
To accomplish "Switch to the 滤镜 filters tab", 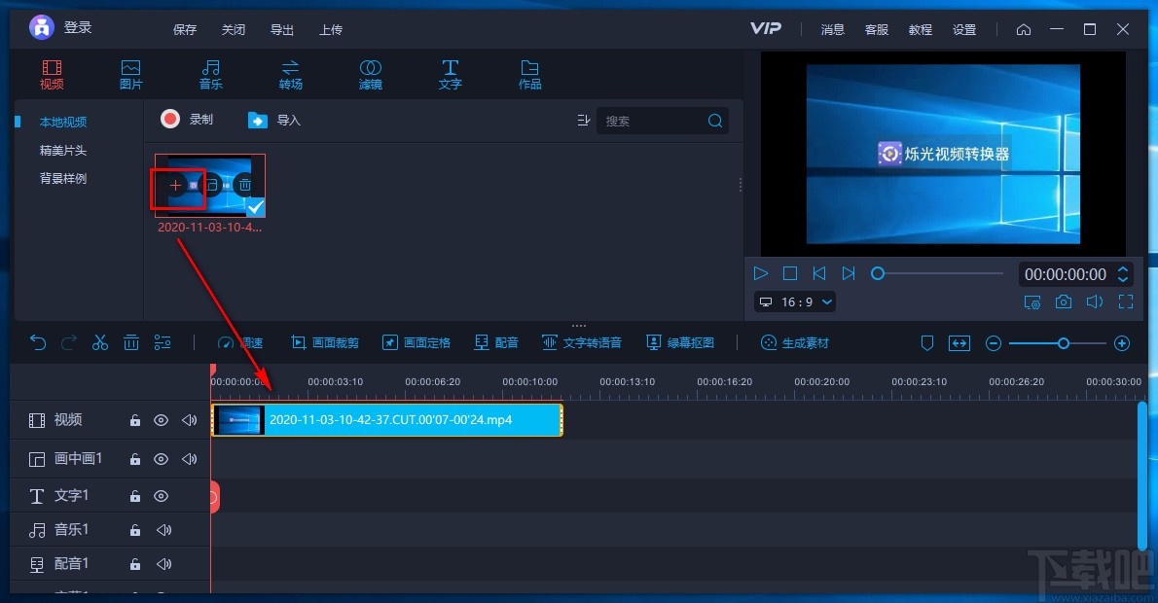I will (370, 75).
